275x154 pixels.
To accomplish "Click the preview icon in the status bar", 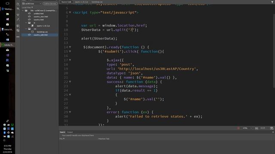I will point(272,128).
